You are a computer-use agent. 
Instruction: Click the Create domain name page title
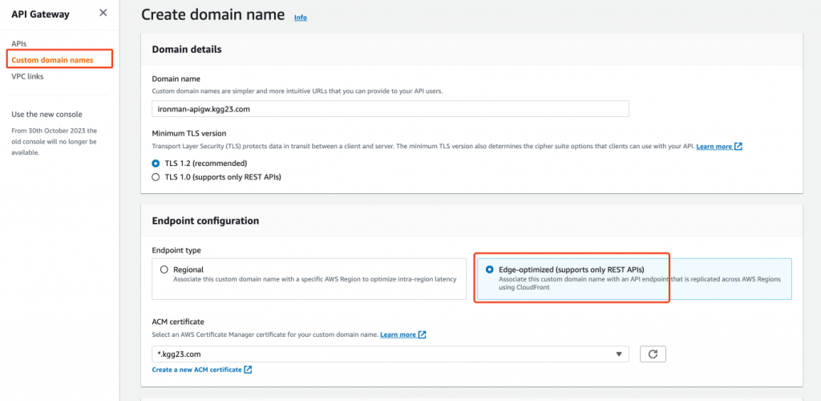[213, 14]
